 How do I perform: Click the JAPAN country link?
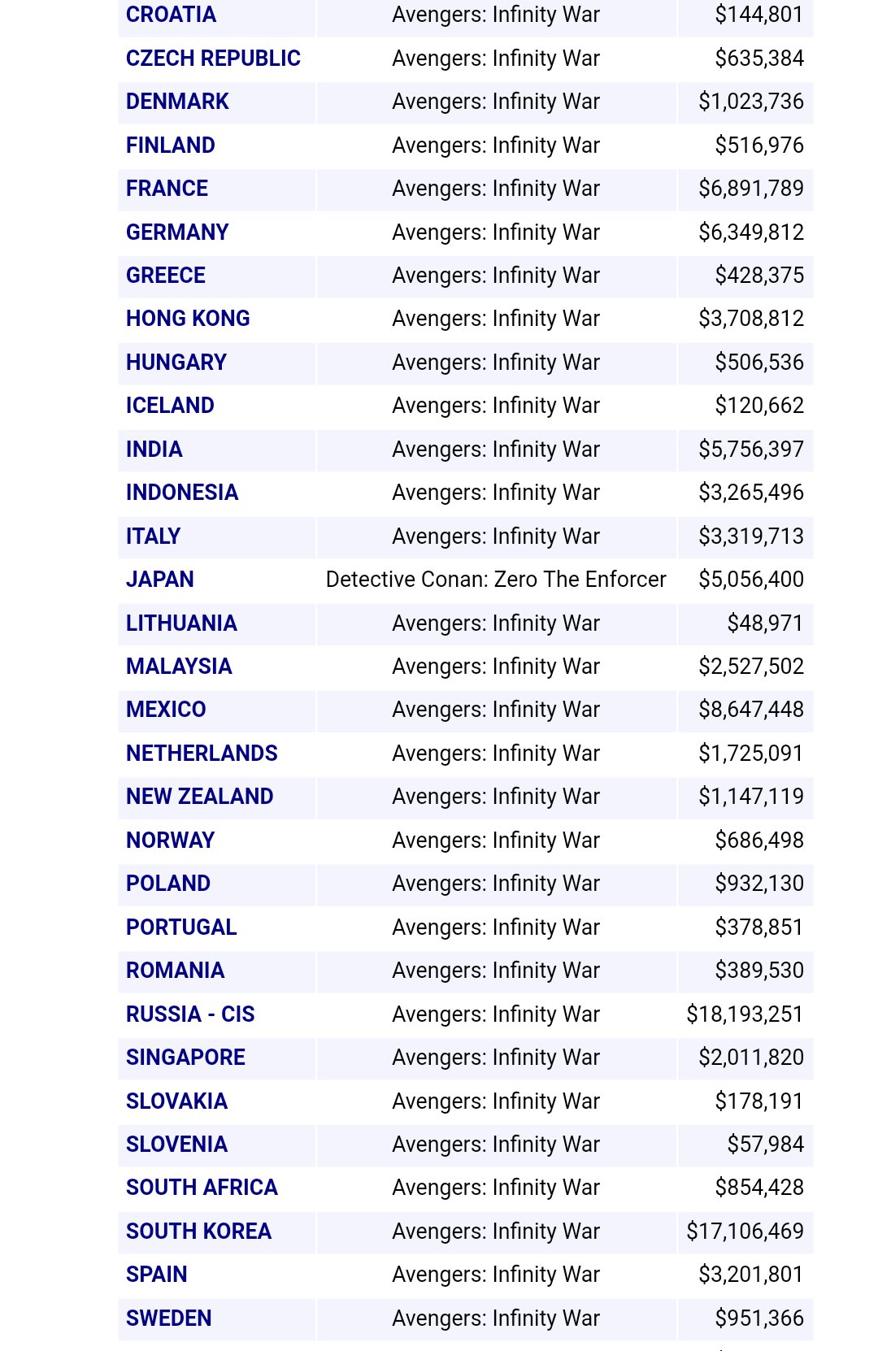click(159, 580)
